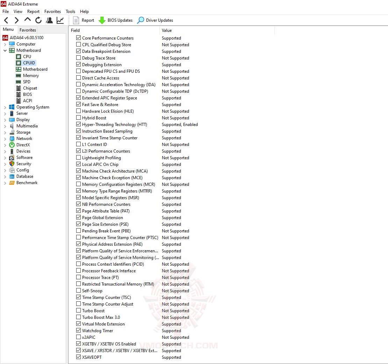The width and height of the screenshot is (388, 364).
Task: Open the Chipset item icon
Action: pos(19,88)
